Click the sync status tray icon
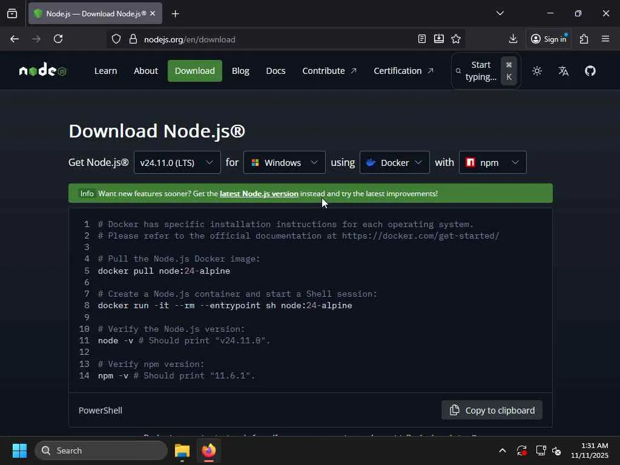 pyautogui.click(x=521, y=450)
